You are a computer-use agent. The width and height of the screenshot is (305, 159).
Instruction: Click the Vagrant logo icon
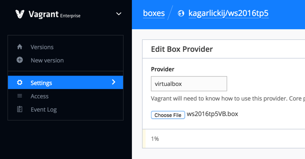coord(20,14)
